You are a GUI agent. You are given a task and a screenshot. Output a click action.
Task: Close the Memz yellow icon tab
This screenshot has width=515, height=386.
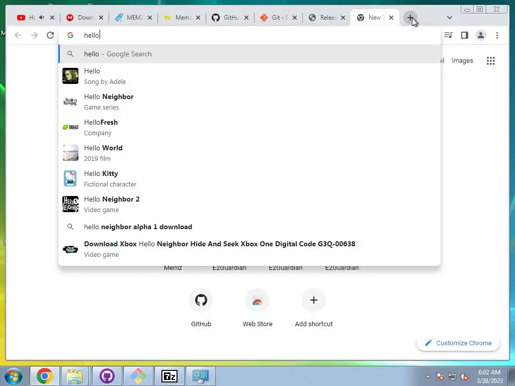pos(198,18)
